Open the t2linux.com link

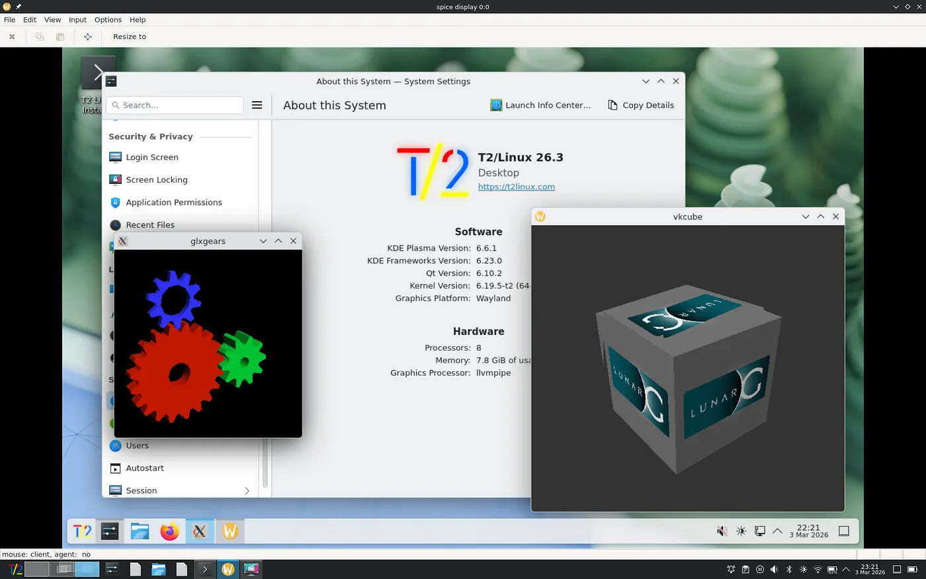point(516,187)
